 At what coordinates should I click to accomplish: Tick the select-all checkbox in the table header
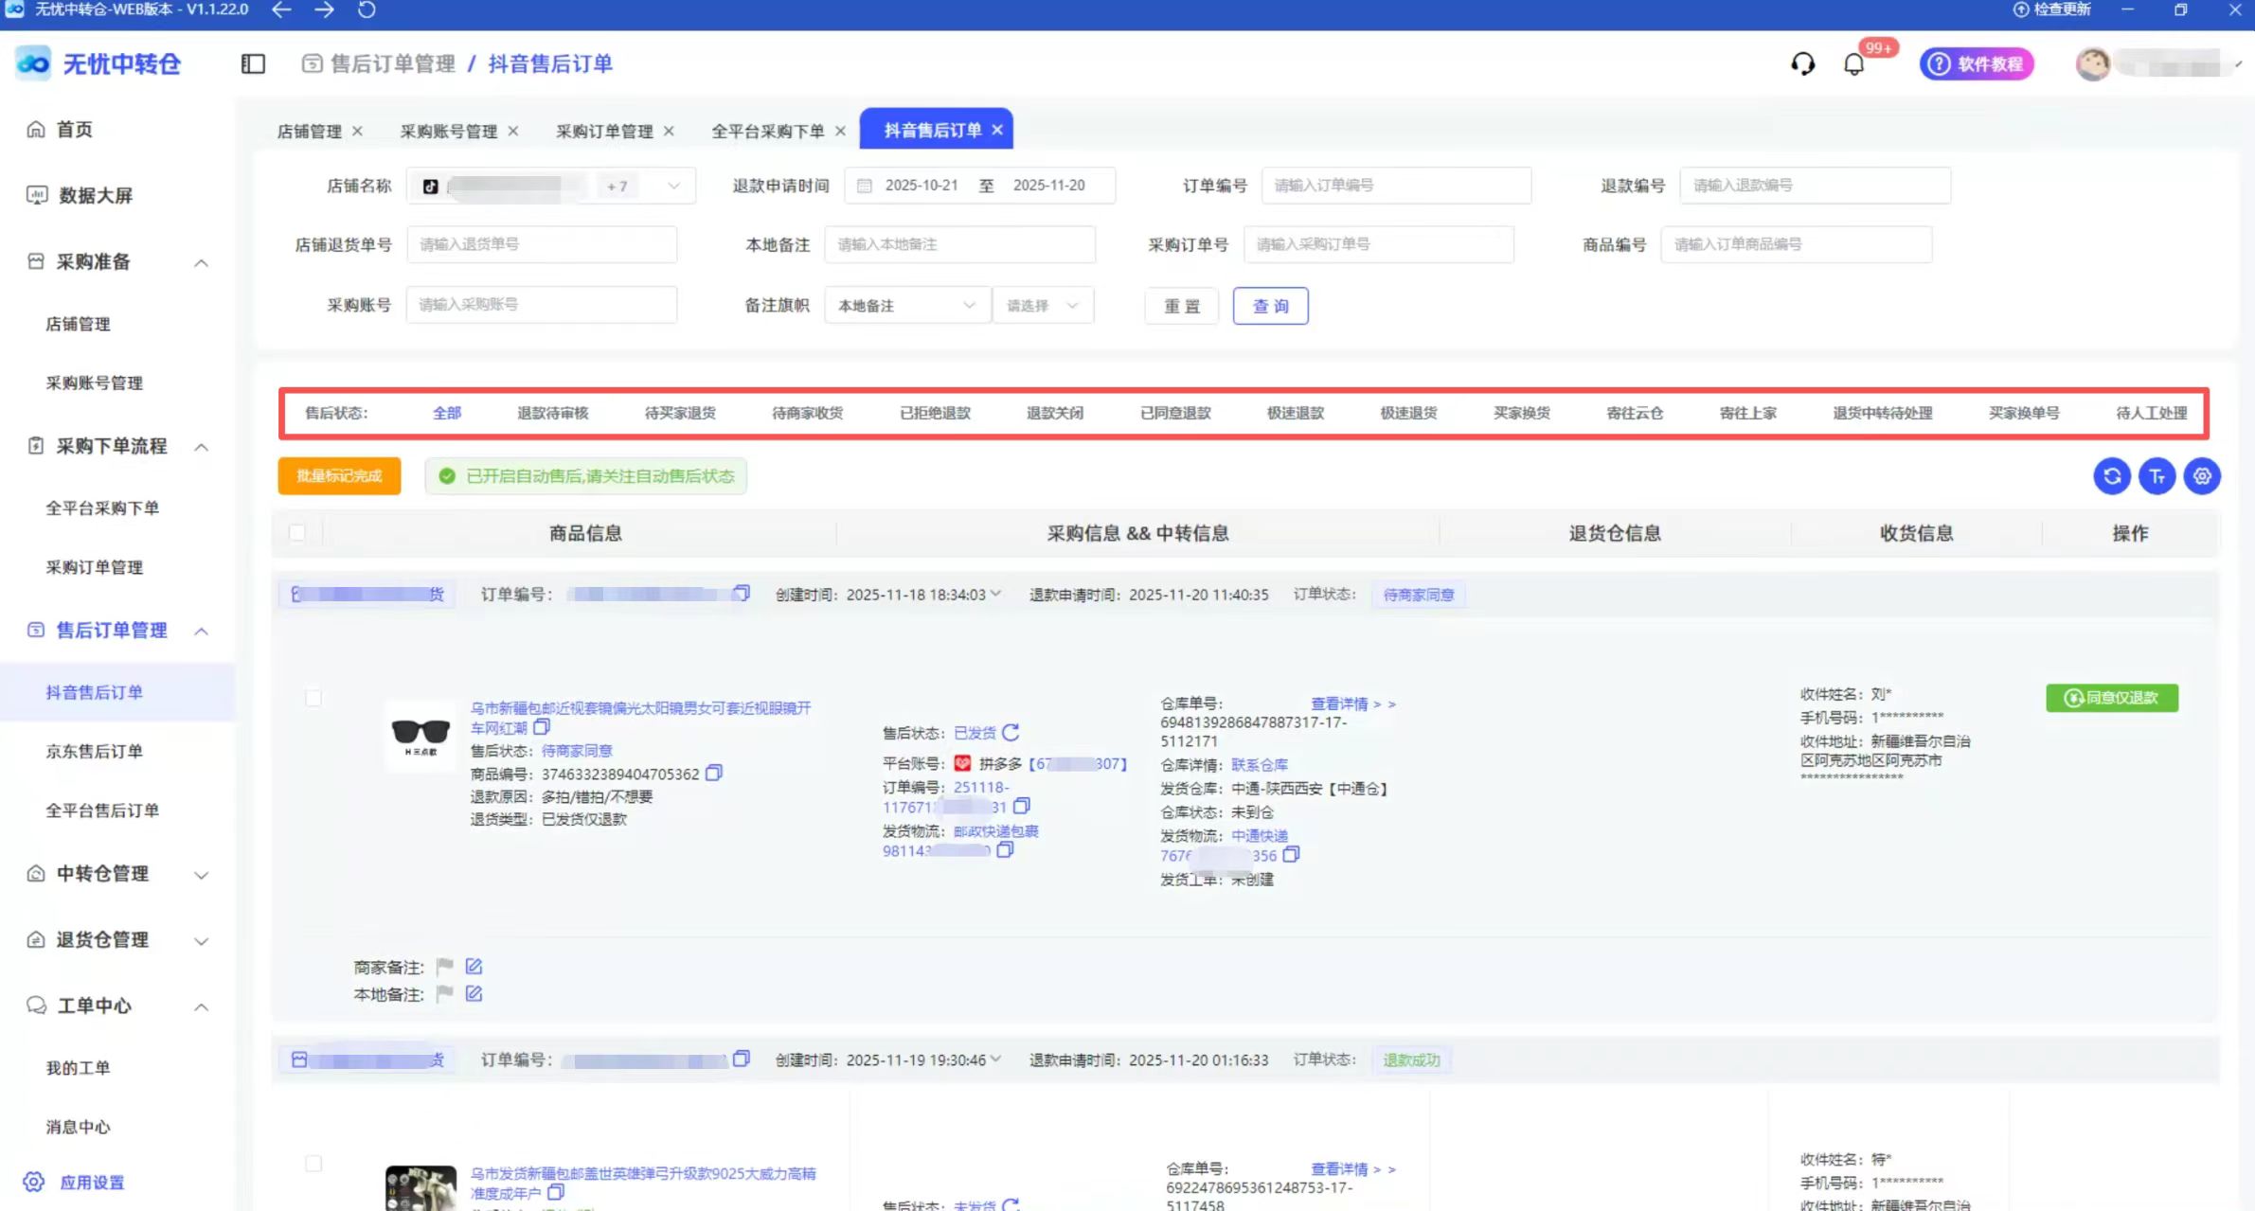tap(297, 533)
